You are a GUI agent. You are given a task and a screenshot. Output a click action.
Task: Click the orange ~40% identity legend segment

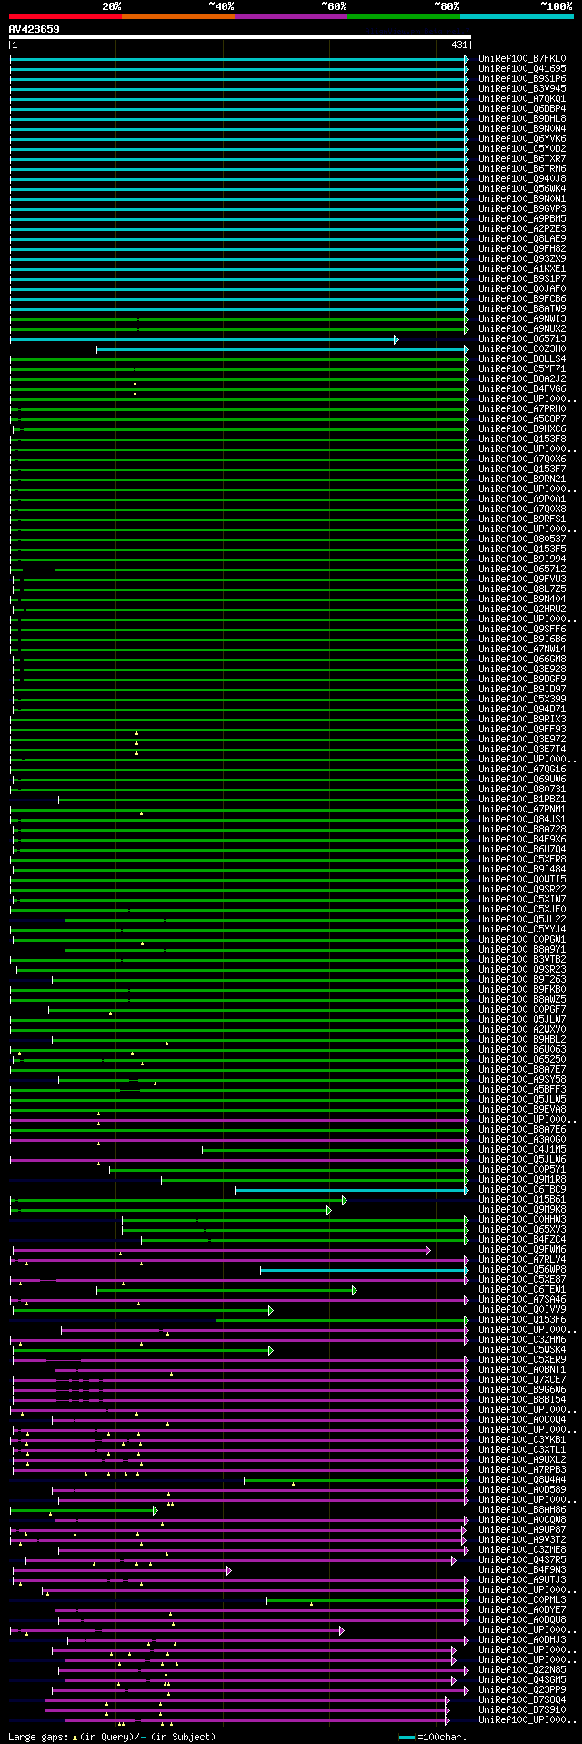coord(178,16)
